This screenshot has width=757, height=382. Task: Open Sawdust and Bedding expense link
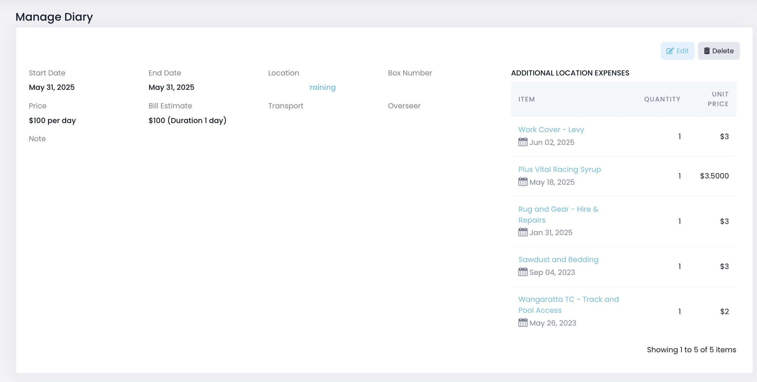(558, 260)
